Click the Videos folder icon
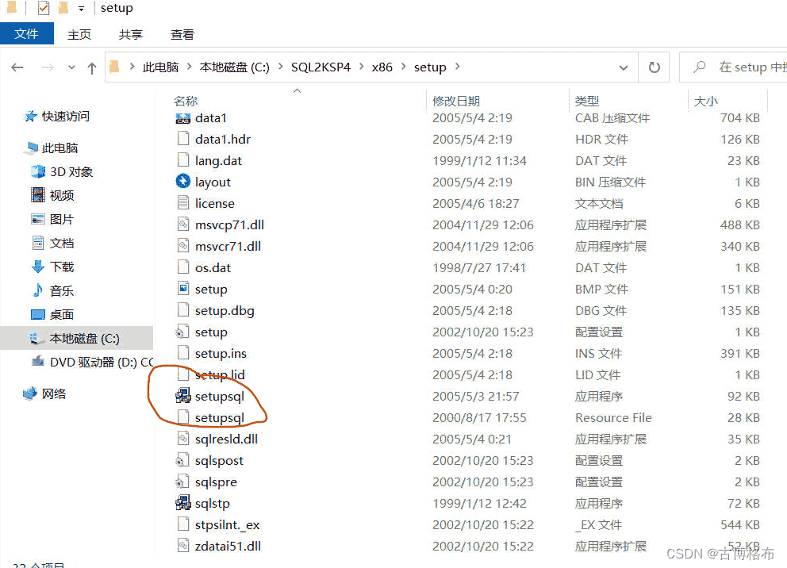Screen dimensions: 787x568 point(38,195)
